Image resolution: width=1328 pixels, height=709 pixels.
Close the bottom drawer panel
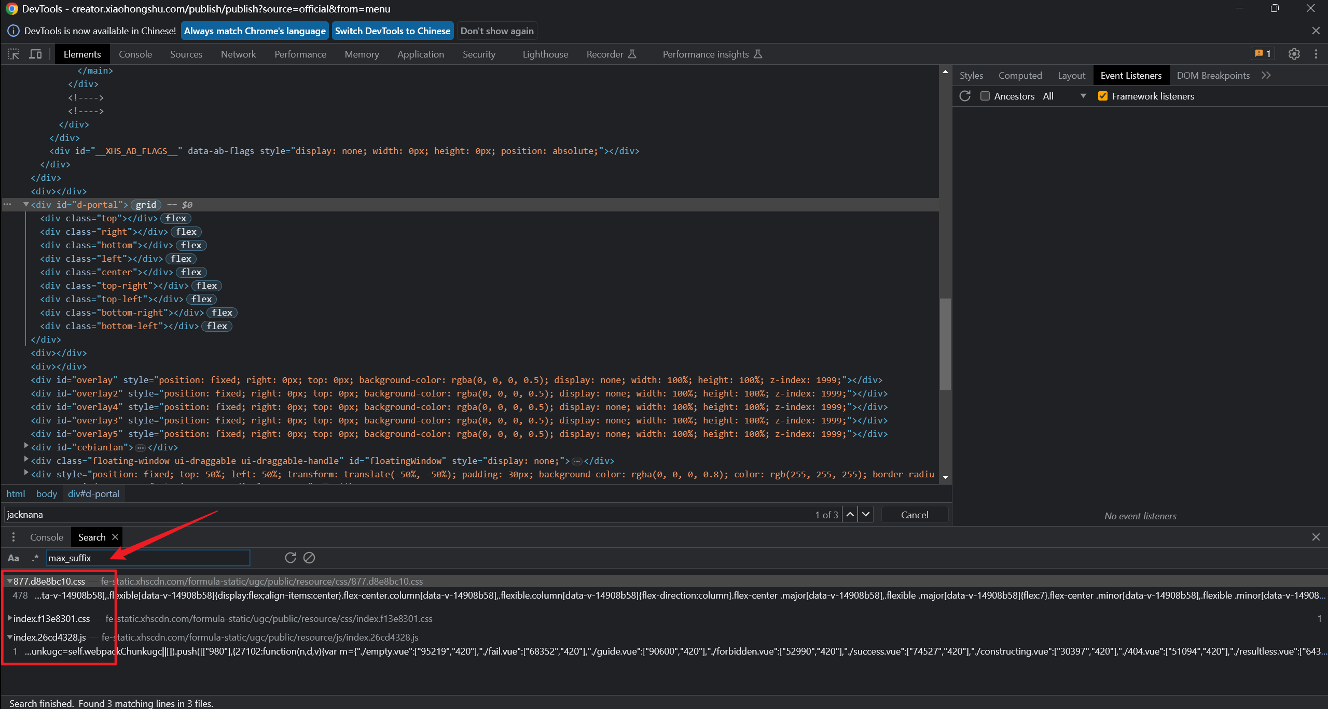point(1316,537)
